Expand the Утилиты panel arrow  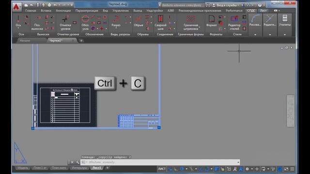[285, 35]
